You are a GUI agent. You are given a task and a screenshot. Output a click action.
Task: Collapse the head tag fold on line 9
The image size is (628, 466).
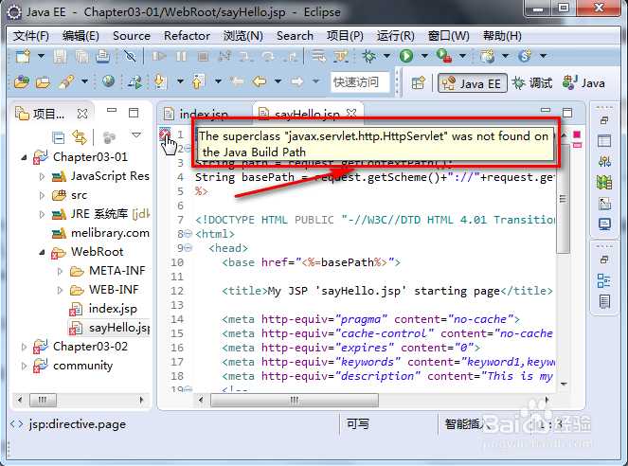coord(188,248)
